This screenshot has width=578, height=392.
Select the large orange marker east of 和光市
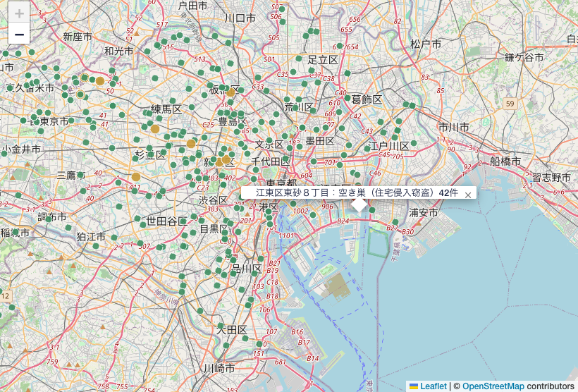point(100,81)
